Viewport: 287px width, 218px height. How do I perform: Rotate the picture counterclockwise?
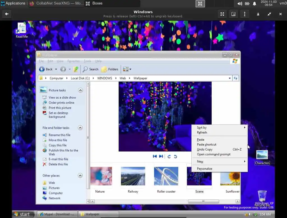(x=175, y=156)
